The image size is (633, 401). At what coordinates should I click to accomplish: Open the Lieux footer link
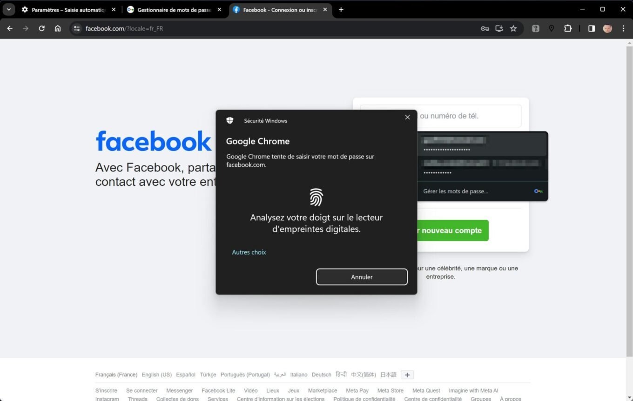pos(273,391)
